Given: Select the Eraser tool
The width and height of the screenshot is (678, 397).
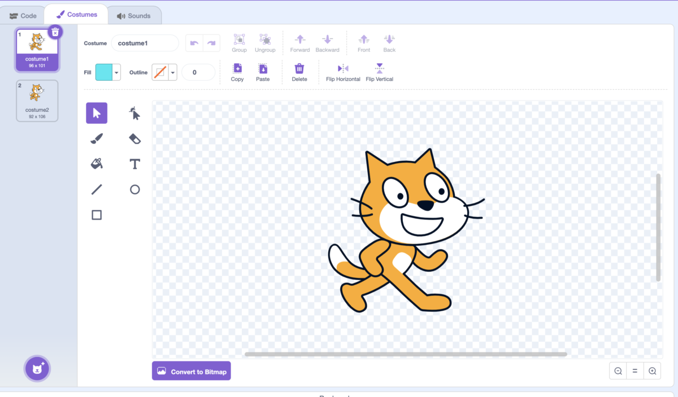Looking at the screenshot, I should (134, 138).
